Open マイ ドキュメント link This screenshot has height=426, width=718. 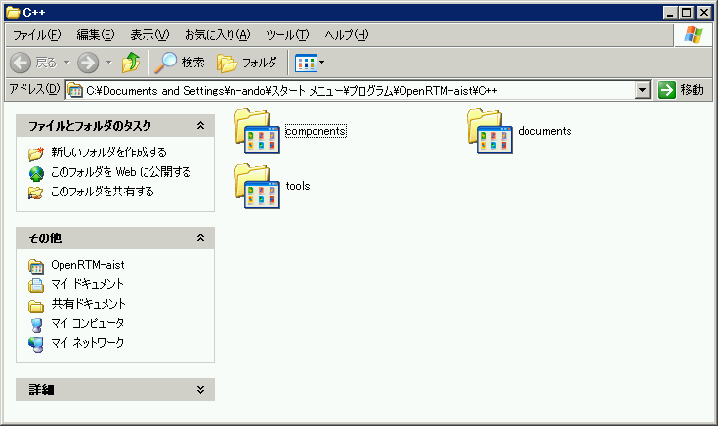click(88, 284)
